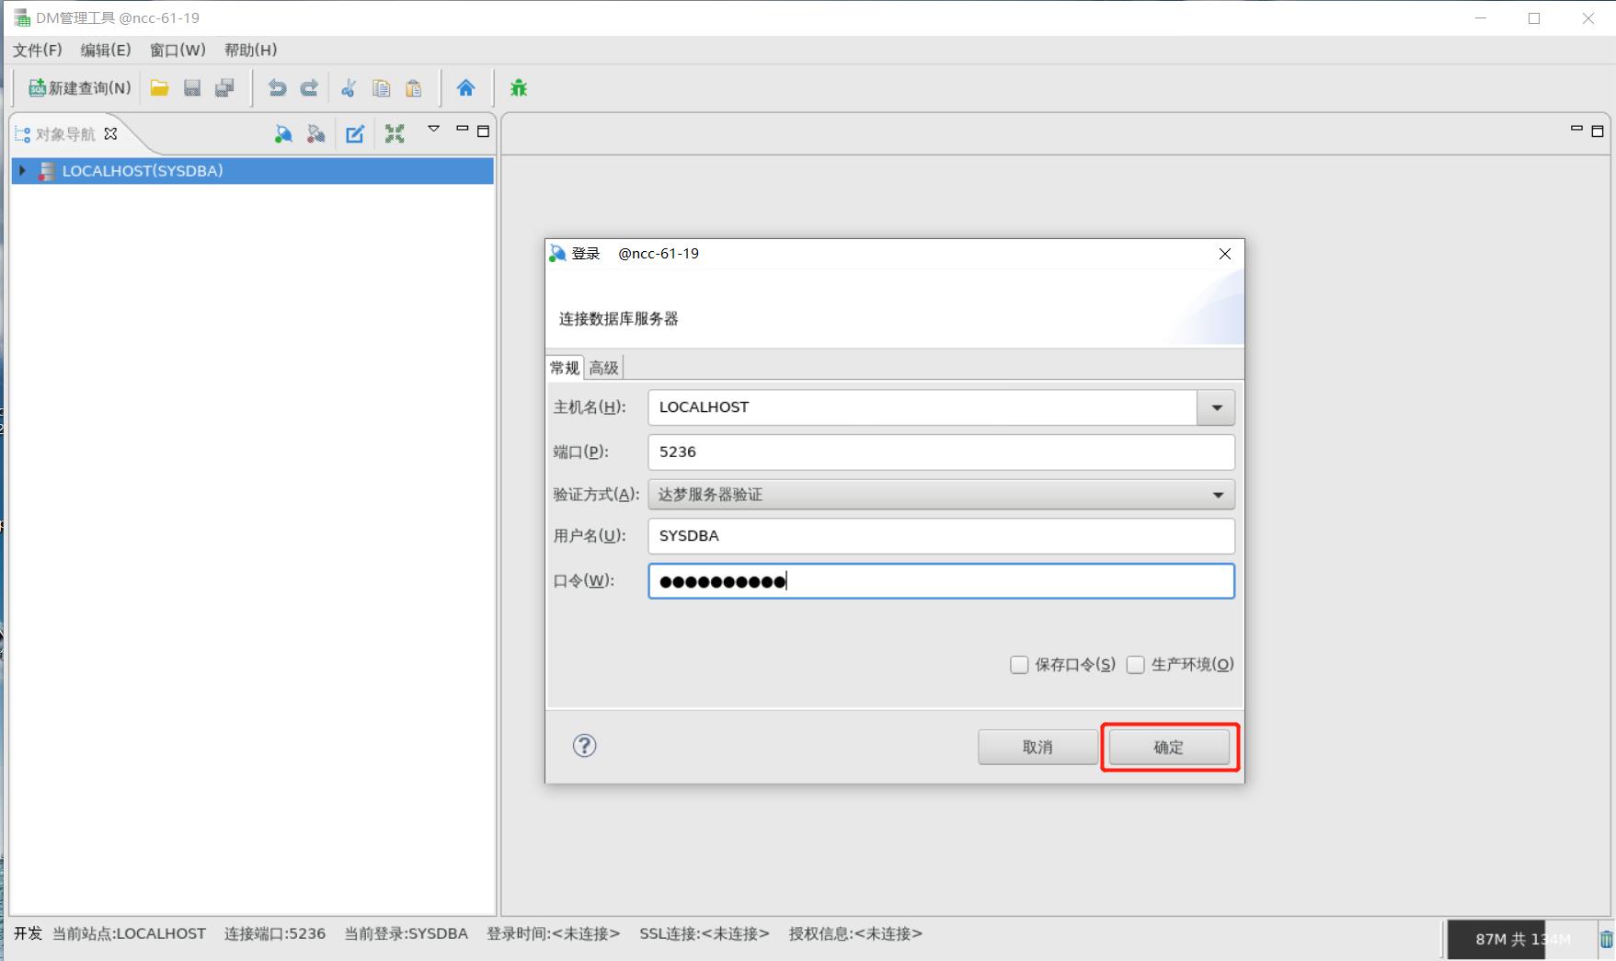Click the garbage collection trash icon
The width and height of the screenshot is (1616, 961).
point(1607,939)
